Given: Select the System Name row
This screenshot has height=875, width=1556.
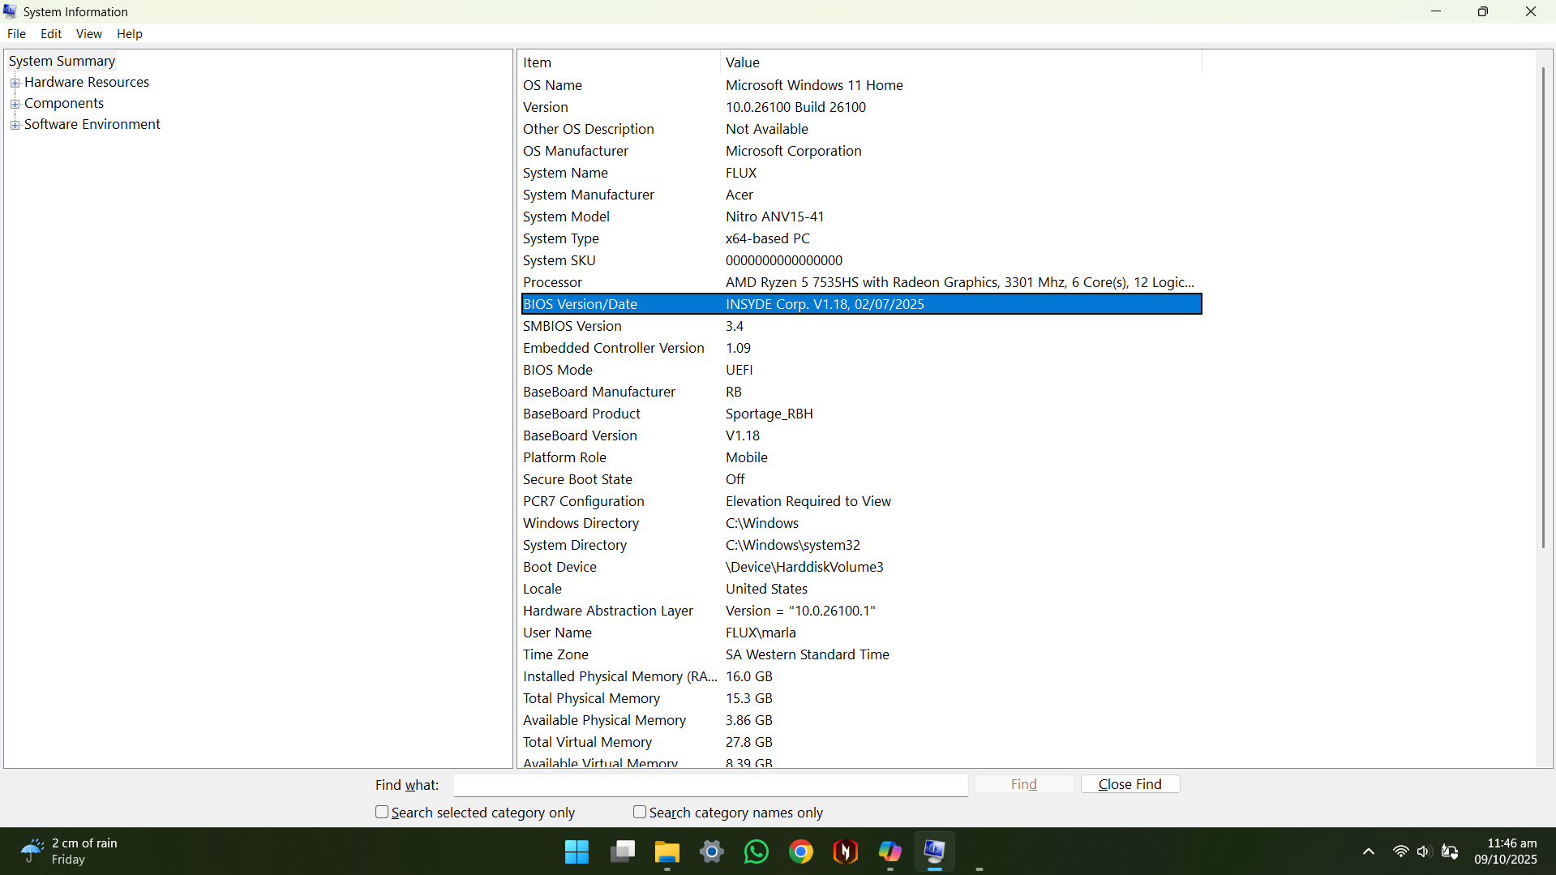Looking at the screenshot, I should pos(861,173).
